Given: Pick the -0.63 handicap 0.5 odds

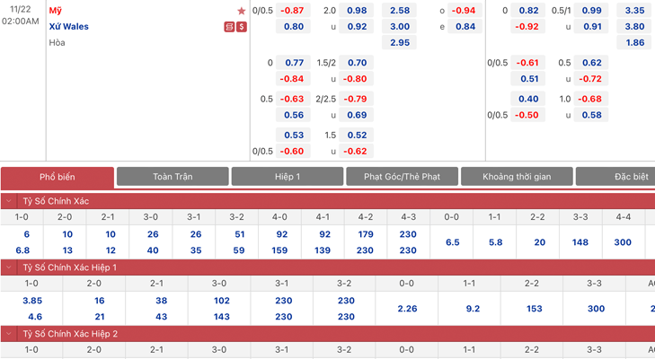Looking at the screenshot, I should (x=293, y=99).
